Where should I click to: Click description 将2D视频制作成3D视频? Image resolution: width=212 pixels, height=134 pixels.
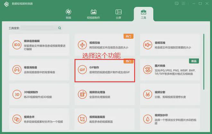[x=38, y=97]
